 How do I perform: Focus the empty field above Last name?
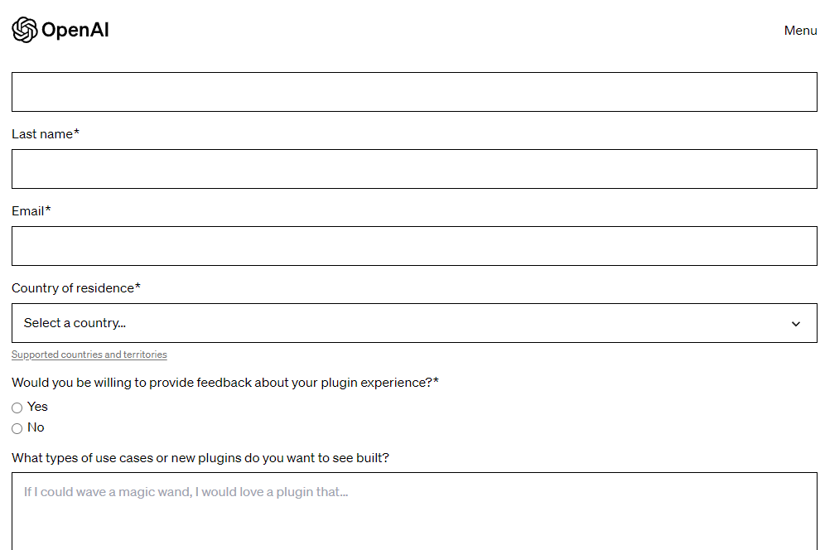(414, 92)
